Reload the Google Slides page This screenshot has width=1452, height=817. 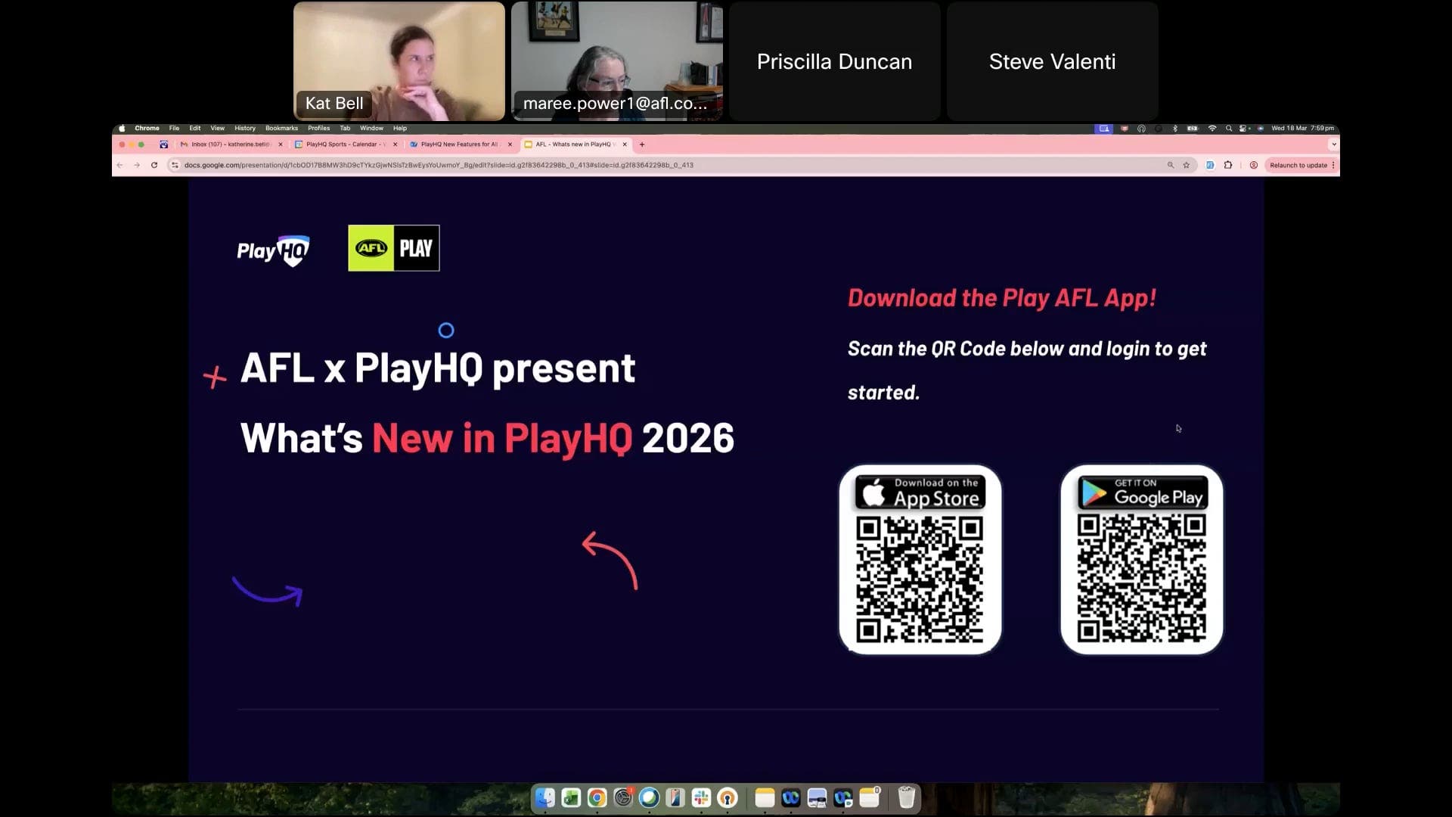pyautogui.click(x=154, y=165)
